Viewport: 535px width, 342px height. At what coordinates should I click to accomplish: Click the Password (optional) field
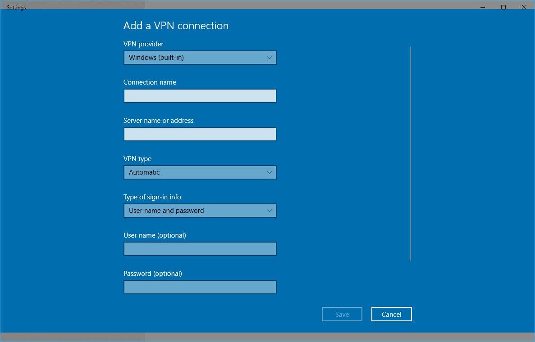[x=200, y=287]
